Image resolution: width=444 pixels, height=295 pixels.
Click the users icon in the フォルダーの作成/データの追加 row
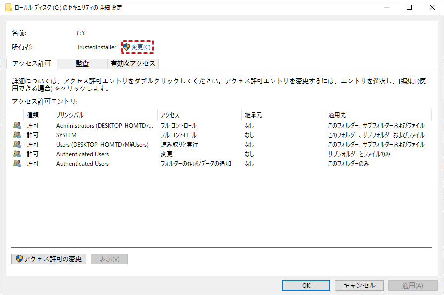click(17, 163)
